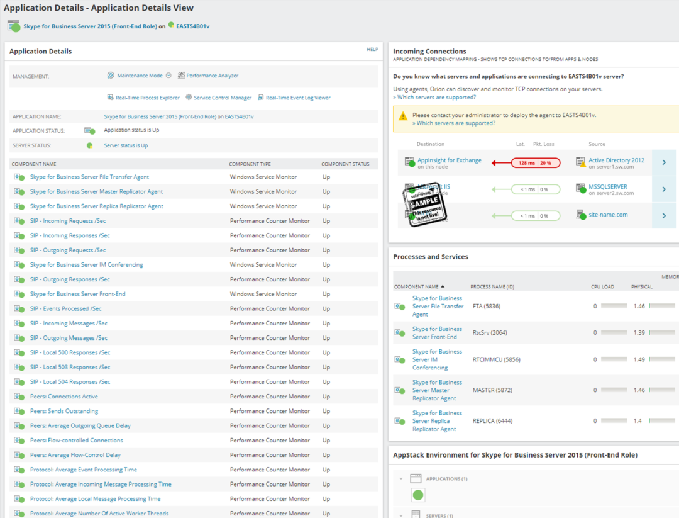679x518 pixels.
Task: Open Protocol: Average Event Processing Time component
Action: [x=83, y=470]
